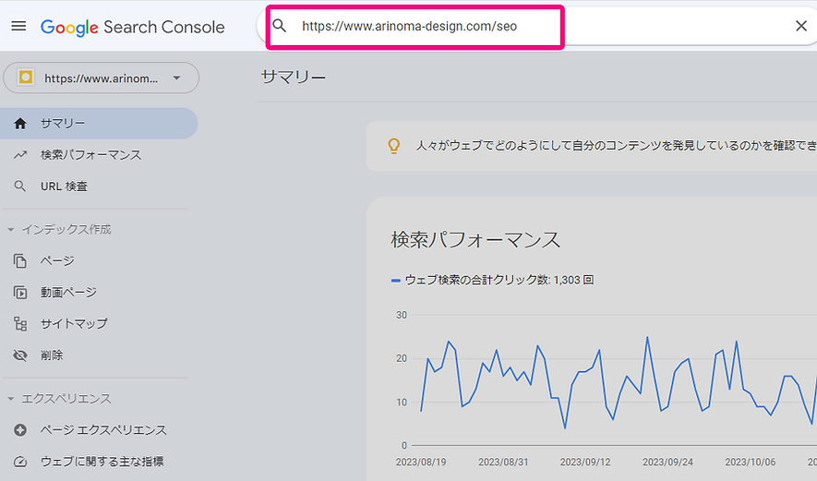Click the 2023/10/06 axis label on the chart
This screenshot has width=817, height=481.
pyautogui.click(x=751, y=463)
